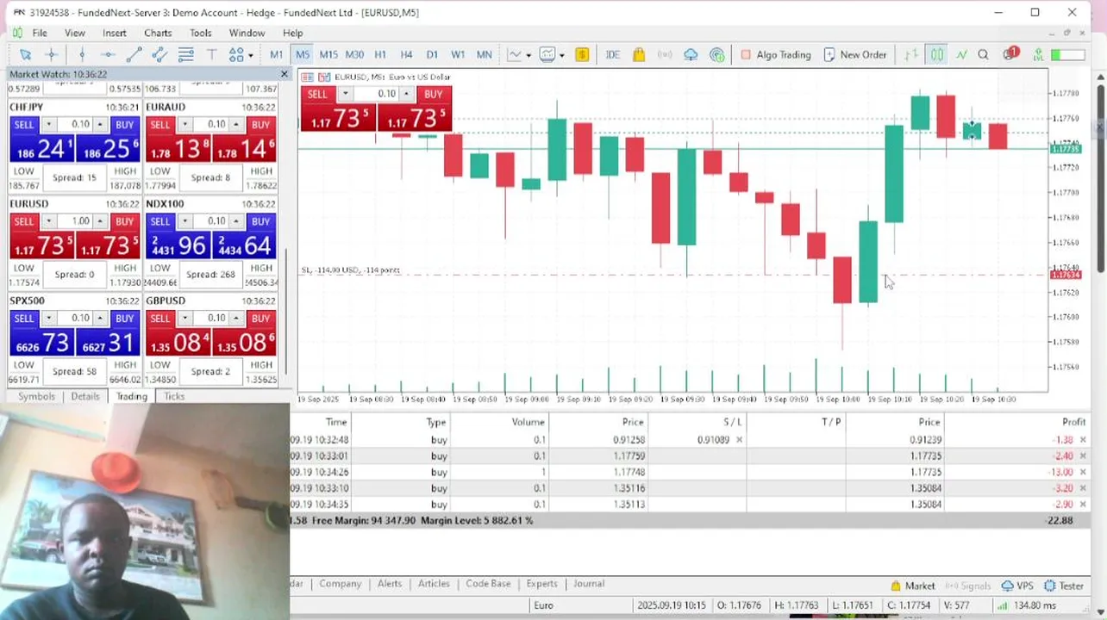The height and width of the screenshot is (620, 1107).
Task: Draw a vertical line on chart
Action: (x=82, y=54)
